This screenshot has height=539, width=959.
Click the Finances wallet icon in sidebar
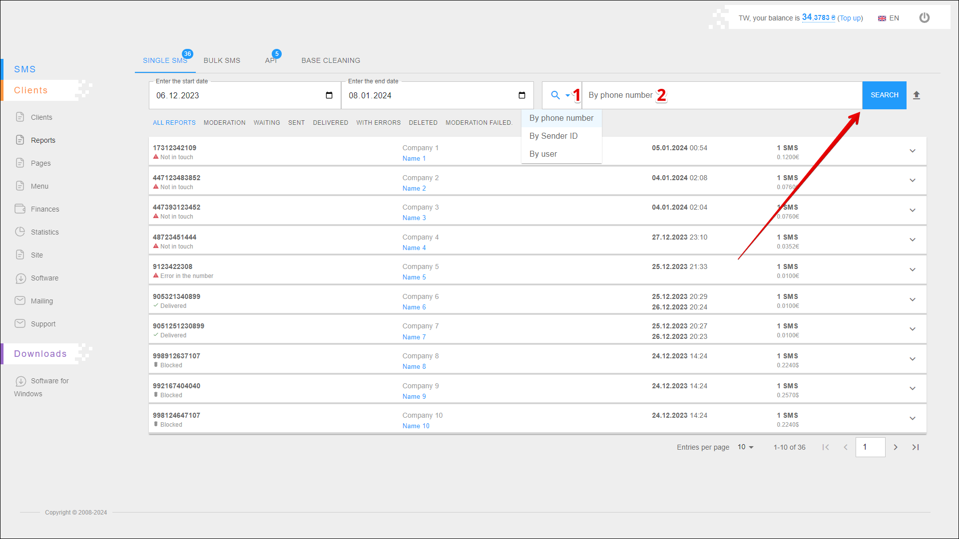(20, 209)
